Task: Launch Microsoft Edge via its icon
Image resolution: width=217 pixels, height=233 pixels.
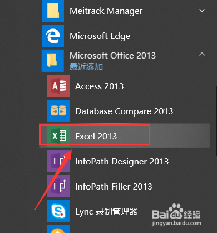Action: 53,36
